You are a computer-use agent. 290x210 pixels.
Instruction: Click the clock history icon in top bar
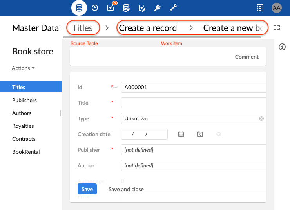pos(95,8)
